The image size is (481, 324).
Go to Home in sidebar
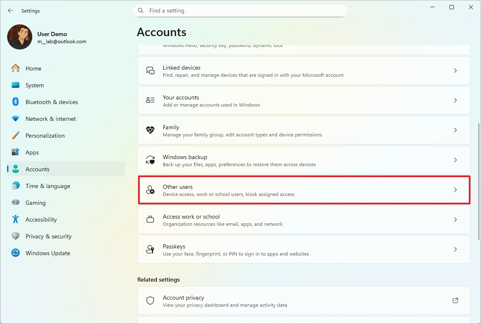click(x=66, y=68)
